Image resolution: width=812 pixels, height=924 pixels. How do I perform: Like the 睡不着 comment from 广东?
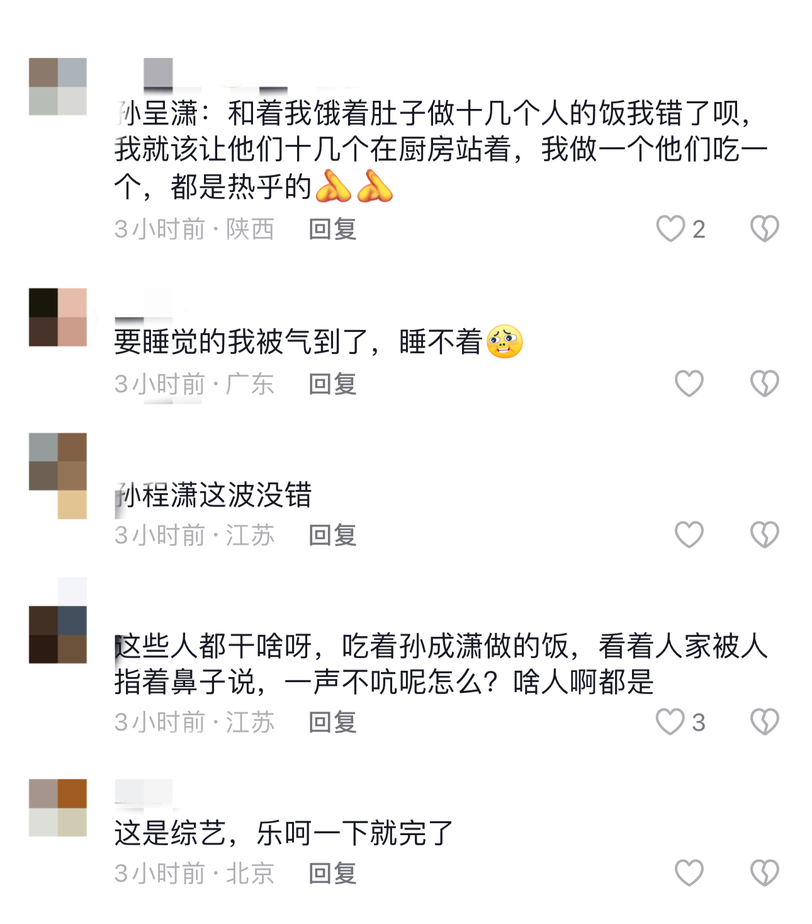pos(689,384)
